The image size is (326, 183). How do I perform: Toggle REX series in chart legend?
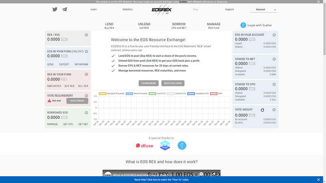[x=216, y=94]
